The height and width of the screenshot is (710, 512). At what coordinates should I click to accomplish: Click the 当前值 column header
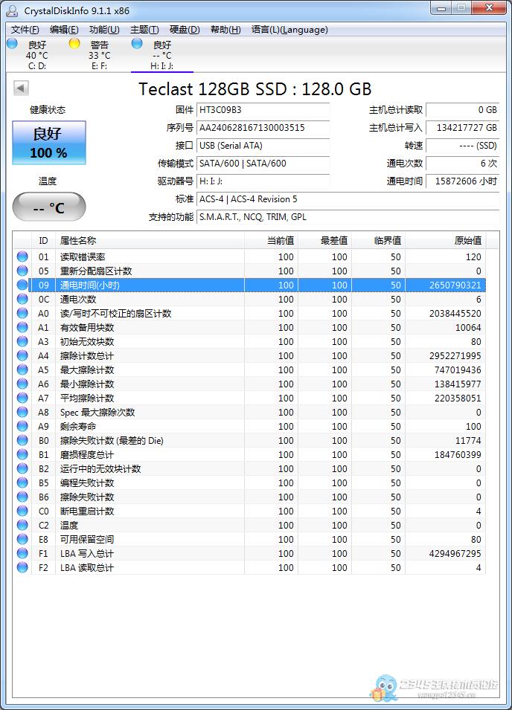tap(271, 240)
